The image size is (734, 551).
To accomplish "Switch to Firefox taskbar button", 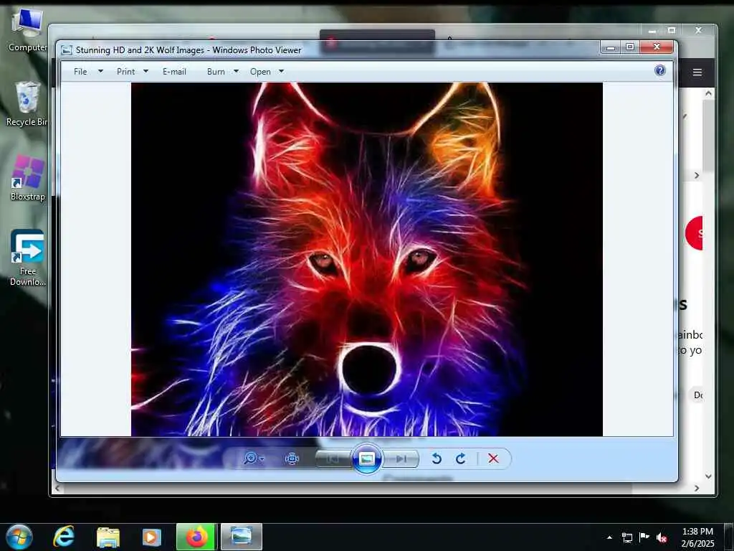I will [x=196, y=537].
